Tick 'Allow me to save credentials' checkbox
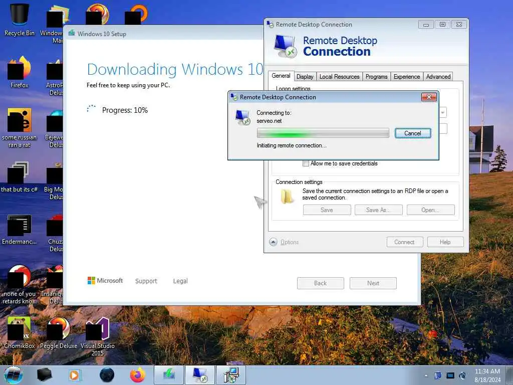Screen dimensions: 513x385 (x=306, y=163)
